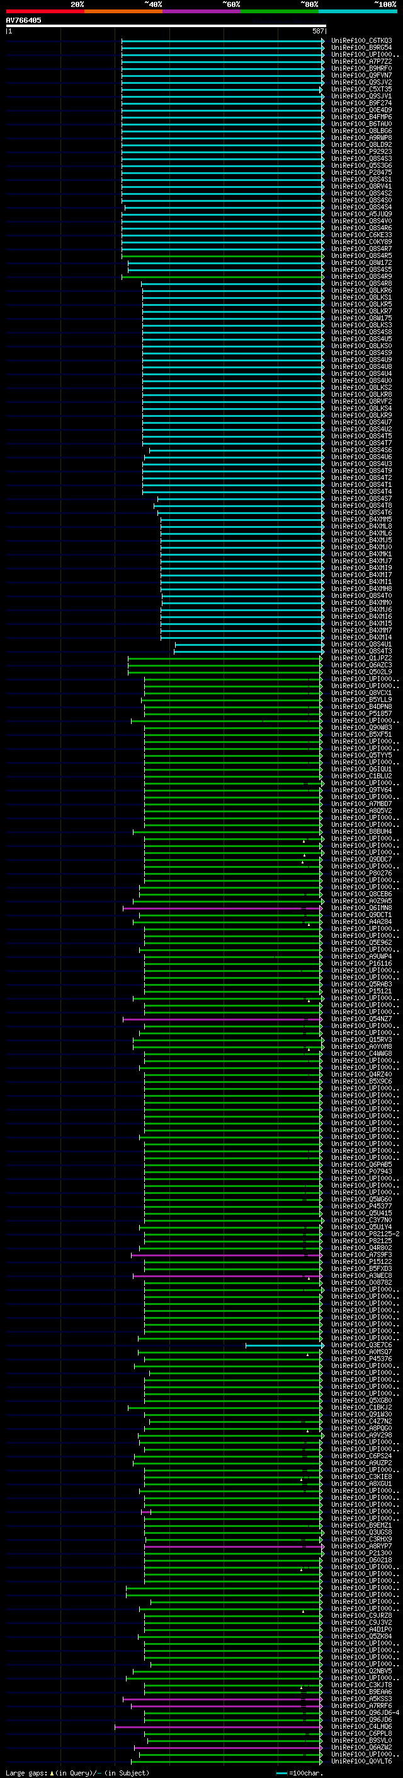The width and height of the screenshot is (403, 1778).
Task: Select the UniRef100_Q8RVF2 hit label
Action: [361, 401]
